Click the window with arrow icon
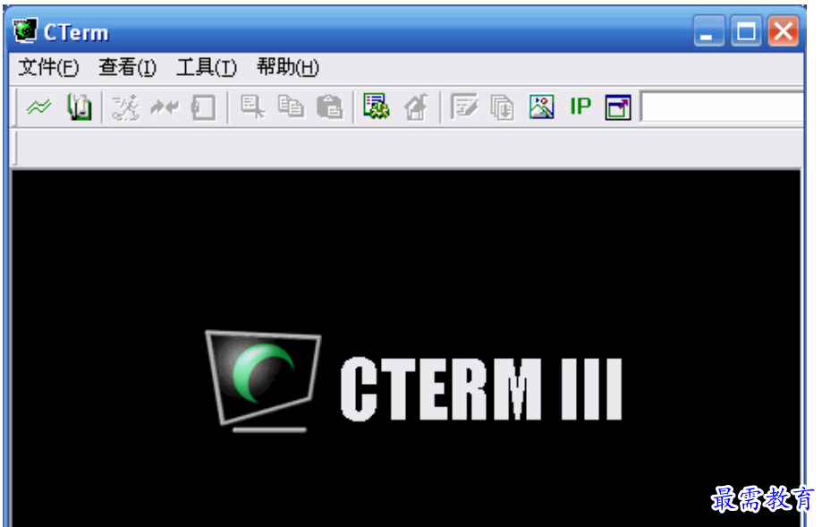The height and width of the screenshot is (527, 822). coord(618,107)
